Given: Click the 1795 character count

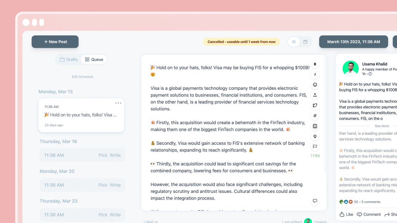Looking at the screenshot, I should coord(315,156).
